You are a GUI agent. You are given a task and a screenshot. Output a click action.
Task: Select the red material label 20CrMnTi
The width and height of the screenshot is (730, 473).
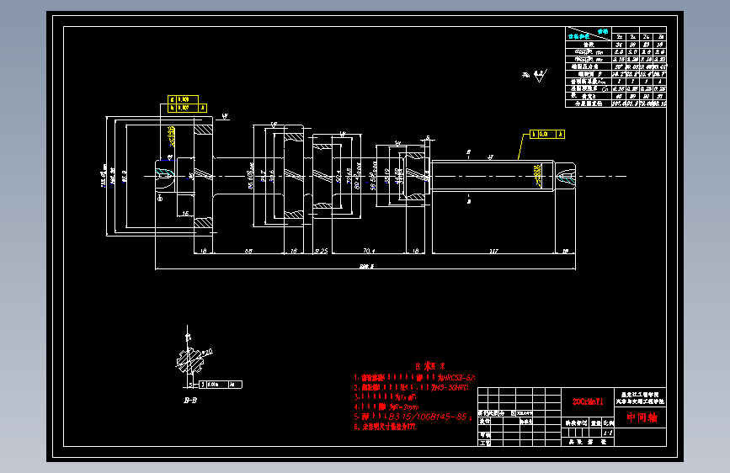tap(588, 401)
